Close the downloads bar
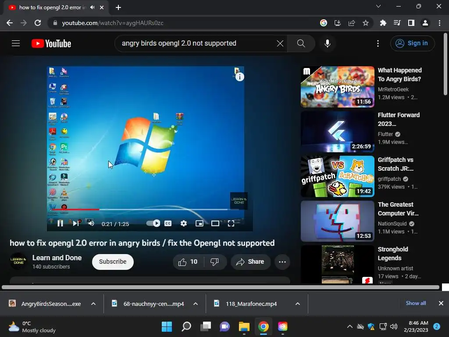 441,303
